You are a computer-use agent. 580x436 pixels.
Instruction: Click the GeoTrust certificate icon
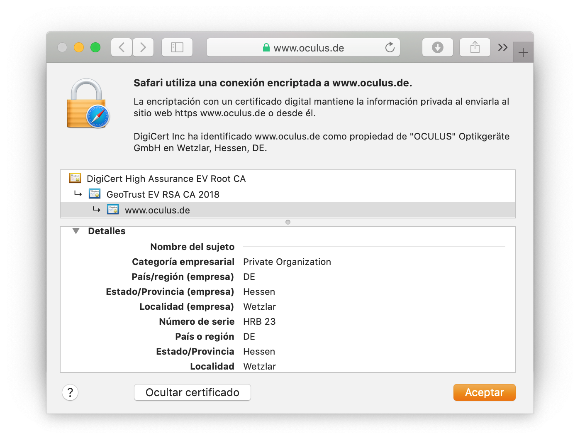point(95,194)
